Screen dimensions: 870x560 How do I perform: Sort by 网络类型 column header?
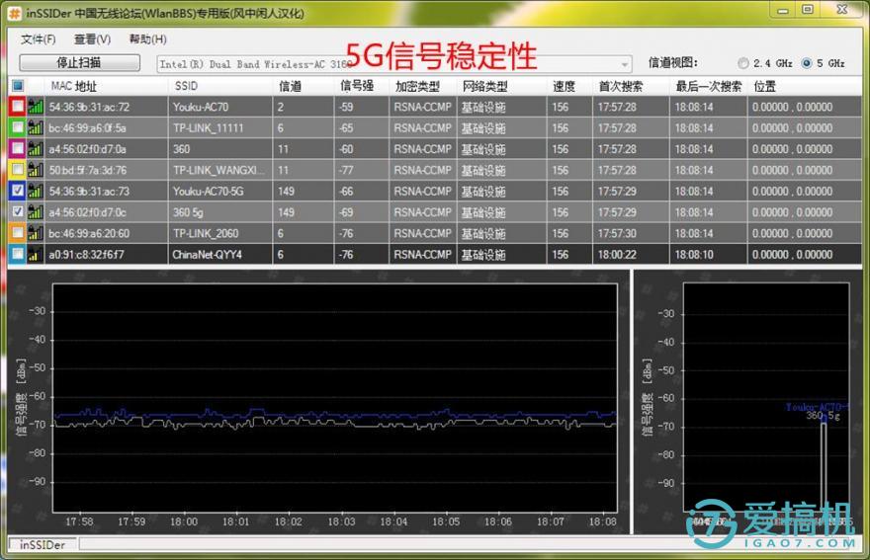click(x=501, y=86)
